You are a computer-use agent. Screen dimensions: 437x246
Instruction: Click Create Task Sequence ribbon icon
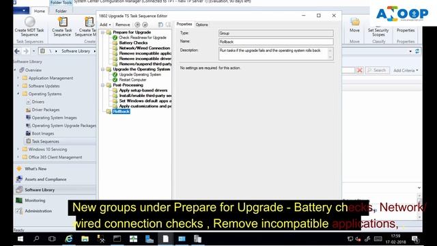point(62,27)
